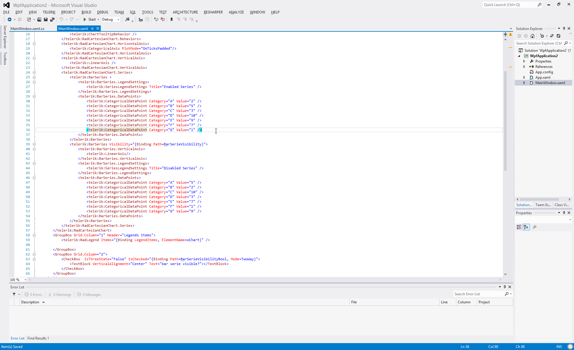Open the Toolbox side tab
This screenshot has height=350, width=574.
click(x=5, y=58)
